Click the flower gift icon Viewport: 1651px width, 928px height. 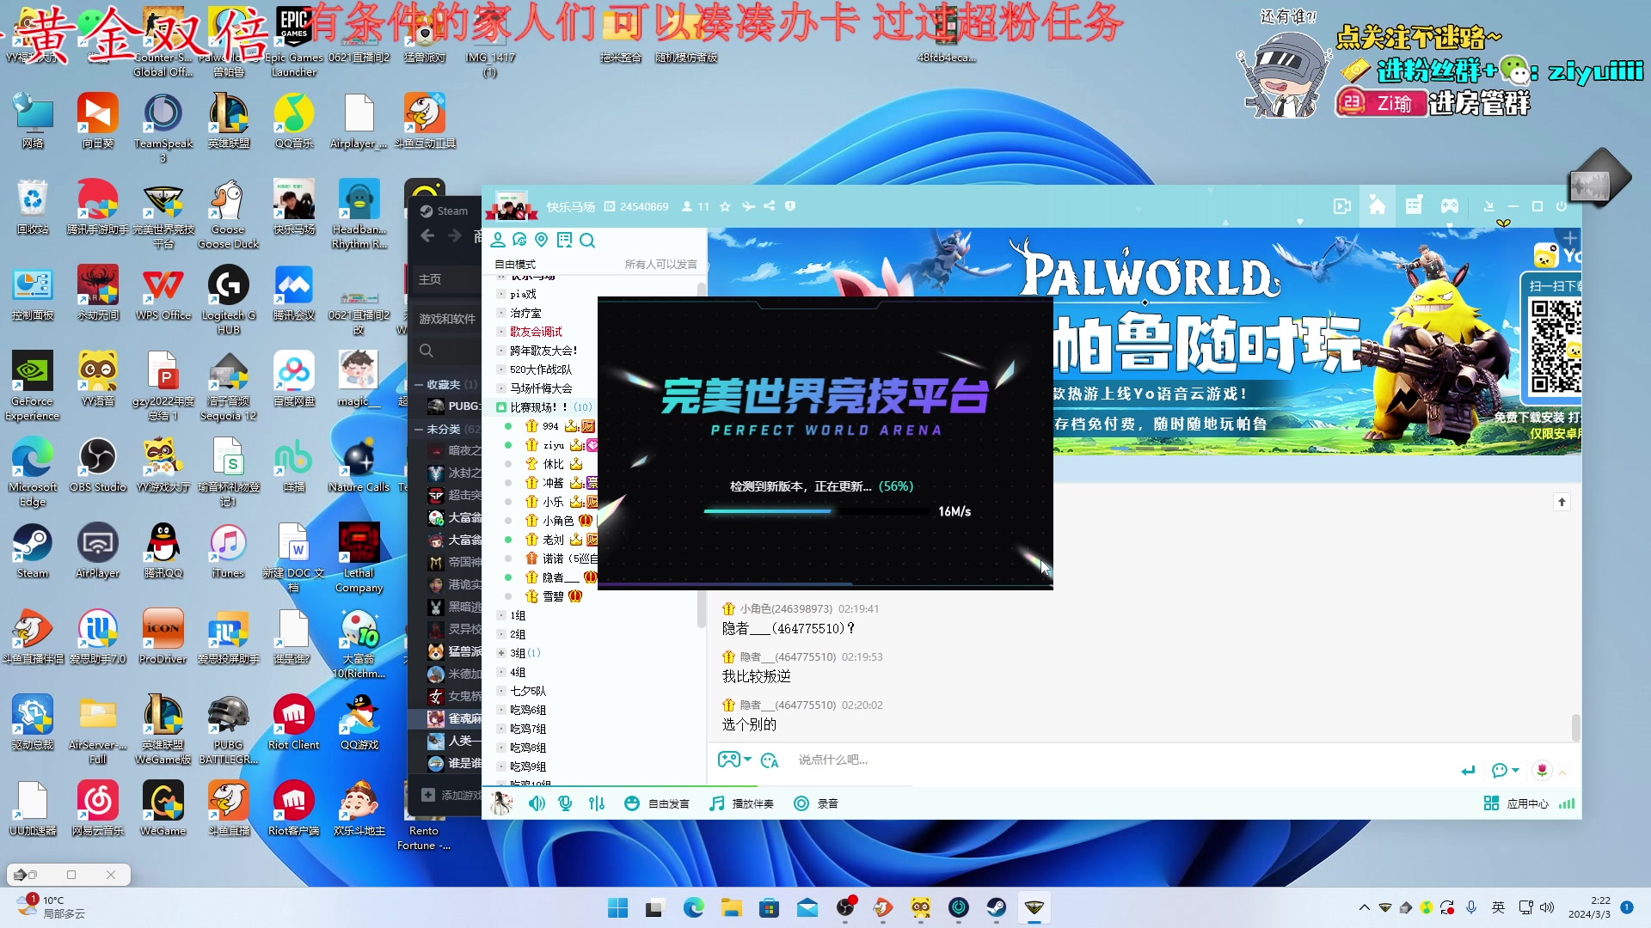[x=1542, y=770]
